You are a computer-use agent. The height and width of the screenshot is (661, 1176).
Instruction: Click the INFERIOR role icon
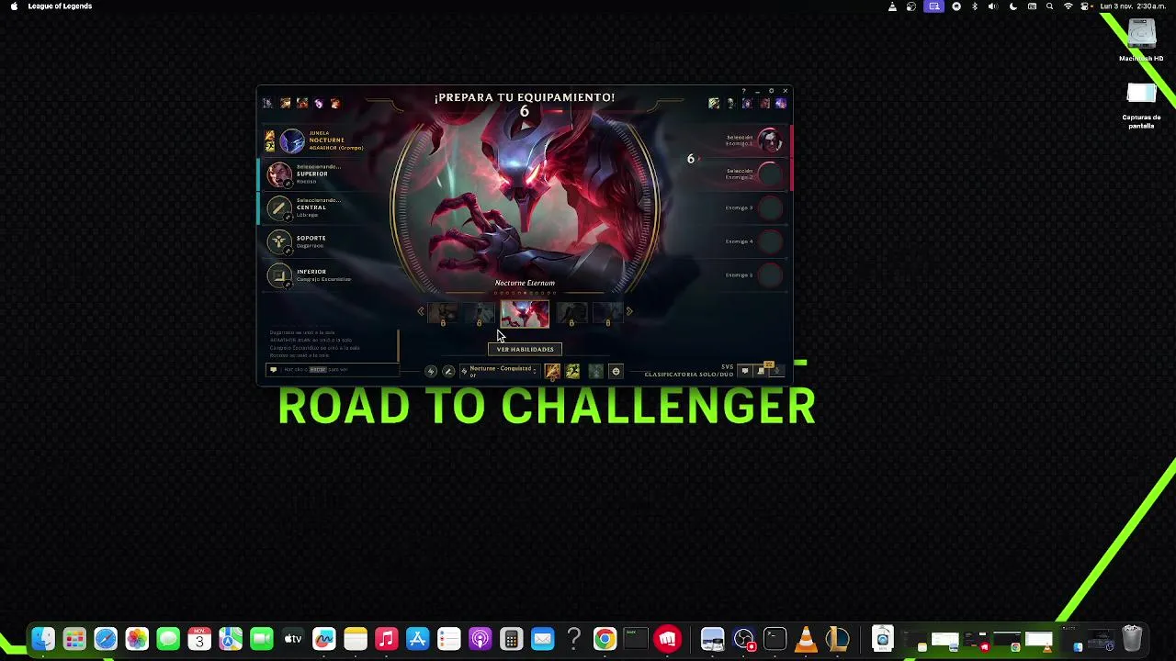pos(279,275)
